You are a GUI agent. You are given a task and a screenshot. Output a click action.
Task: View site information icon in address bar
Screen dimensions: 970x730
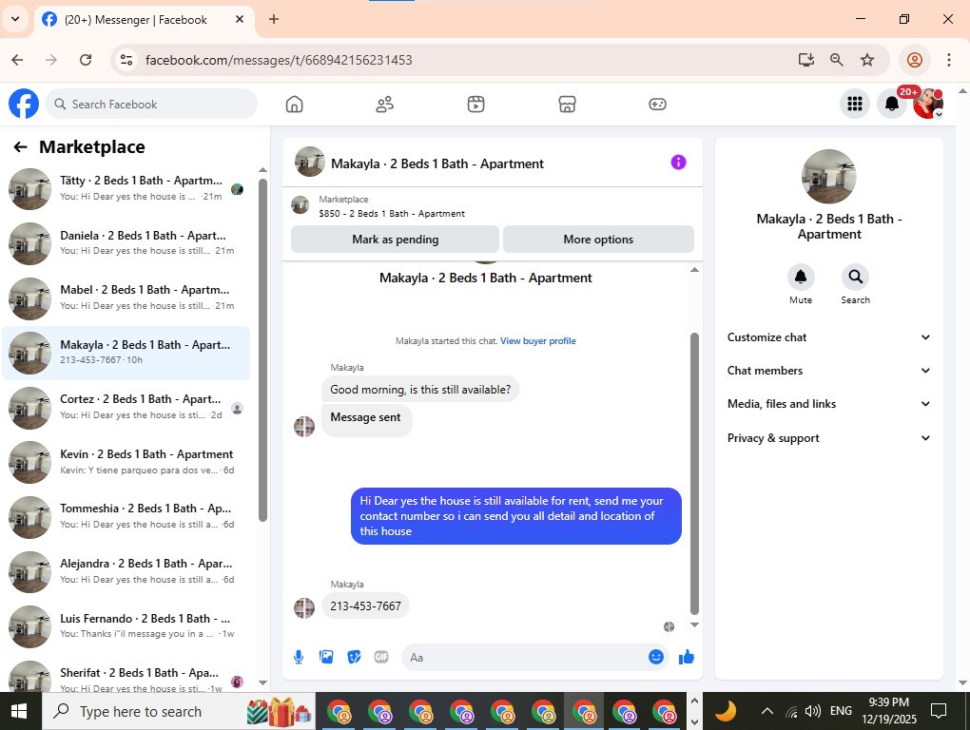pos(126,60)
